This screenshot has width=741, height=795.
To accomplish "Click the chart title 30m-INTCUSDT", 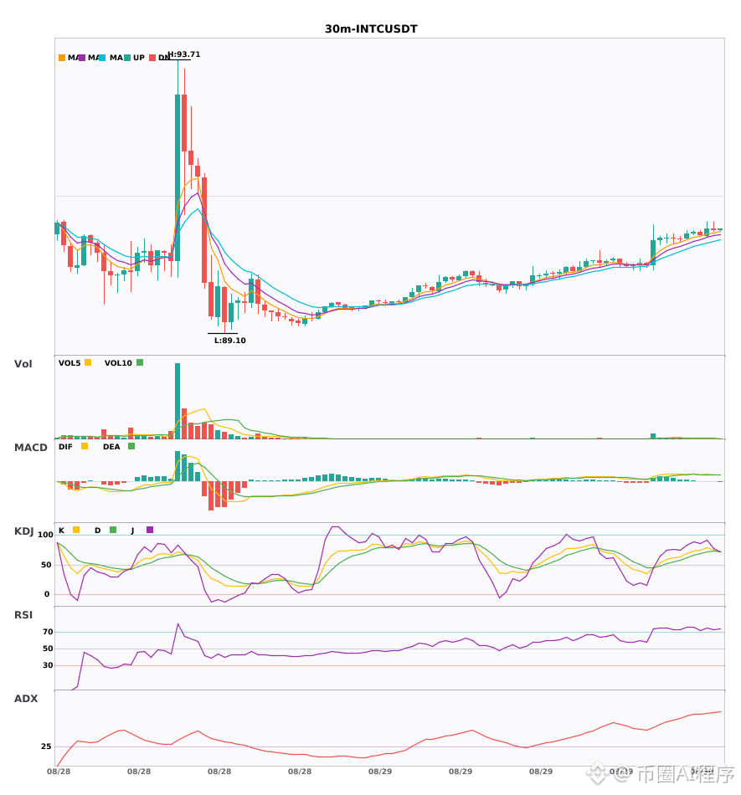I will point(371,29).
